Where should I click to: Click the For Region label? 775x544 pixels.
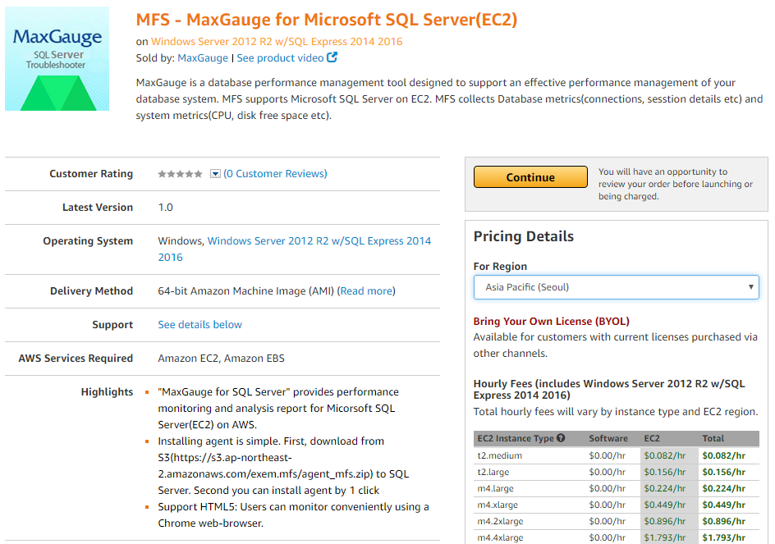point(500,267)
